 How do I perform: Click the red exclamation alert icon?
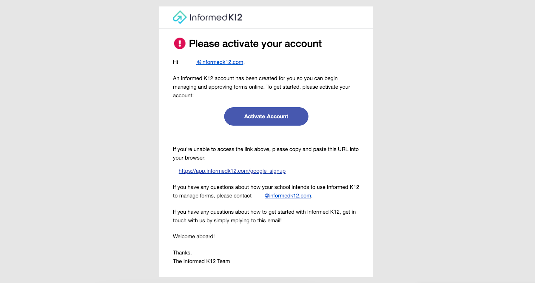(180, 43)
